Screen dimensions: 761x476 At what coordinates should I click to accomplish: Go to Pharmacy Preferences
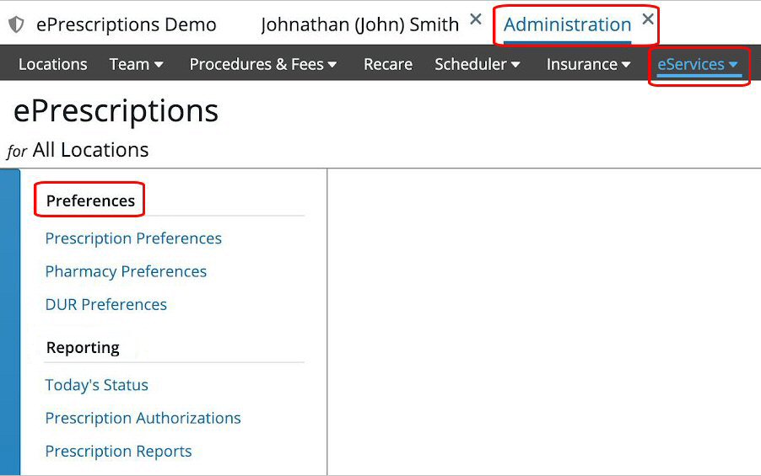(x=126, y=271)
